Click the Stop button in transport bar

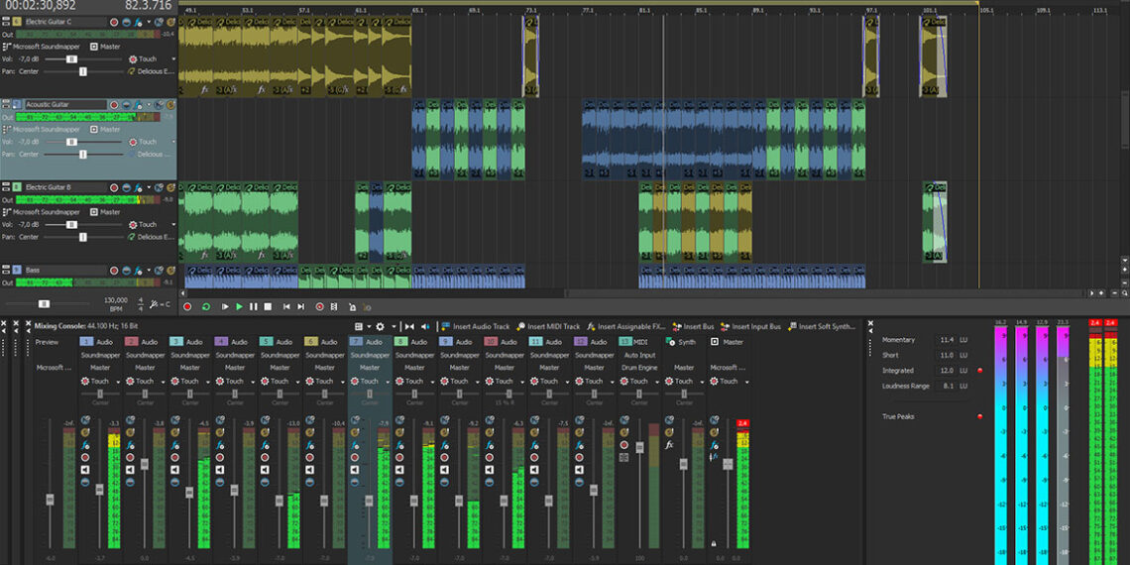tap(267, 307)
